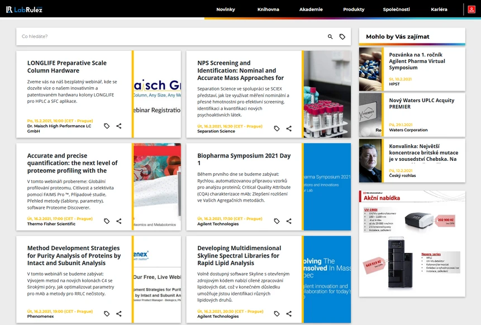481x325 pixels.
Task: Open the Novinky menu
Action: pyautogui.click(x=226, y=9)
